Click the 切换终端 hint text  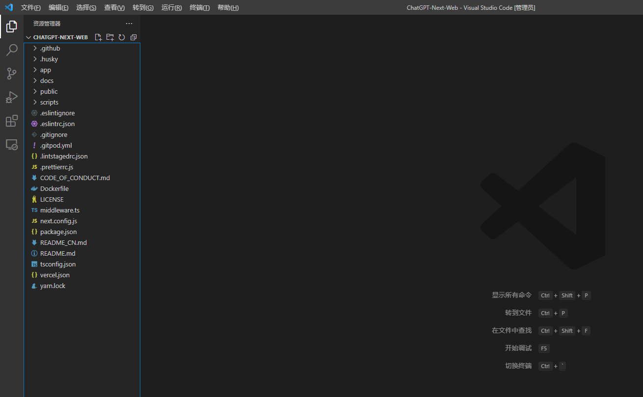click(518, 366)
